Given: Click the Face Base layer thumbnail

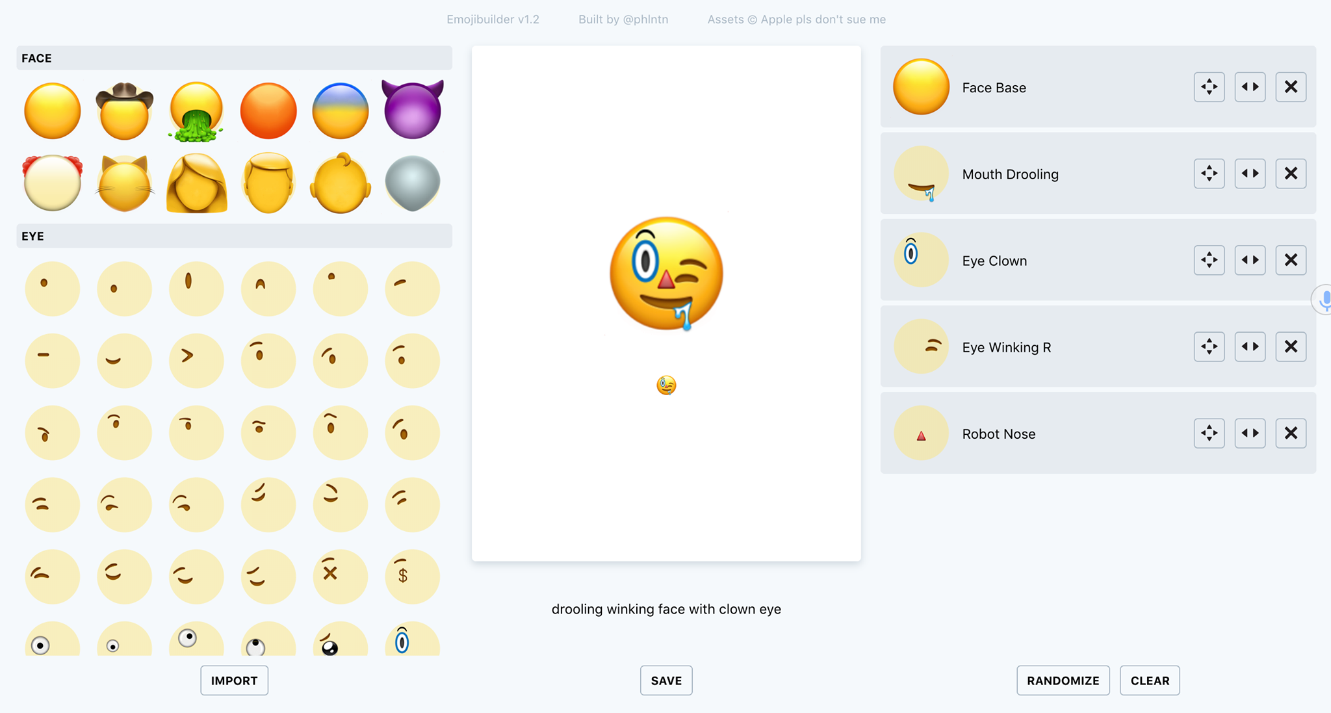Looking at the screenshot, I should 921,86.
